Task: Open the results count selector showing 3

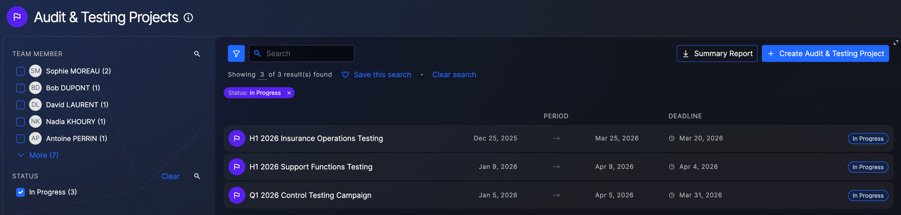Action: pos(262,75)
